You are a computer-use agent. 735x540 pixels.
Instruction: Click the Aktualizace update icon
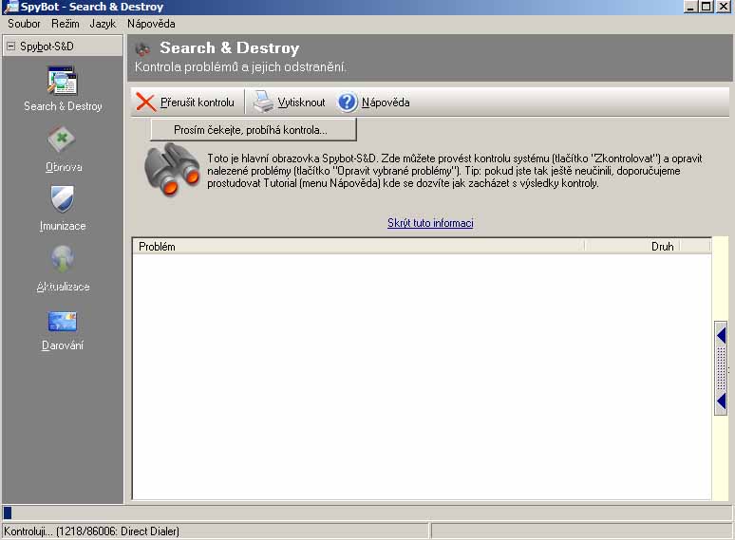point(63,259)
